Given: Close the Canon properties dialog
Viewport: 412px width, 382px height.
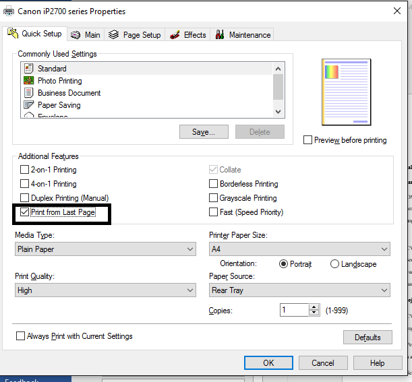Looking at the screenshot, I should [397, 11].
